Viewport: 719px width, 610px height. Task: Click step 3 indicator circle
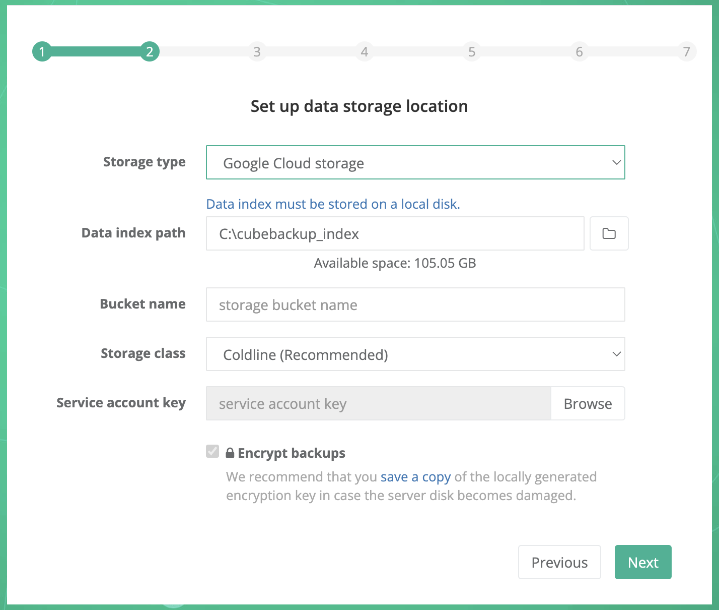point(257,51)
